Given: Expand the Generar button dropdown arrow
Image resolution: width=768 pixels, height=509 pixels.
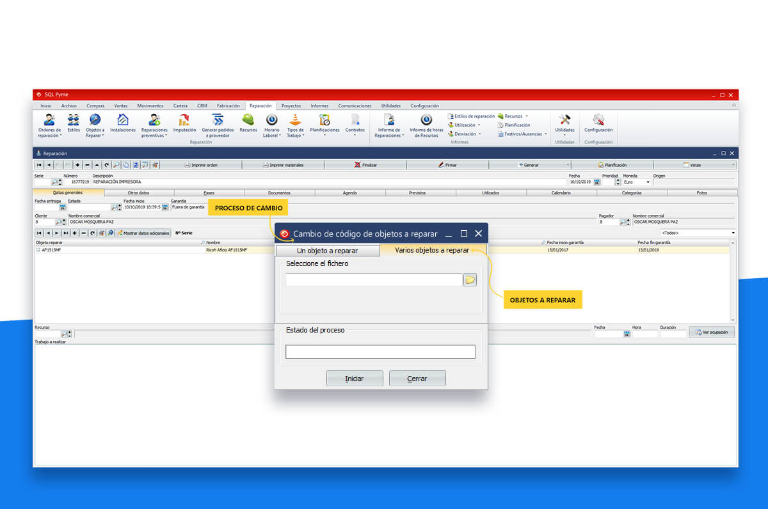Looking at the screenshot, I should [567, 165].
